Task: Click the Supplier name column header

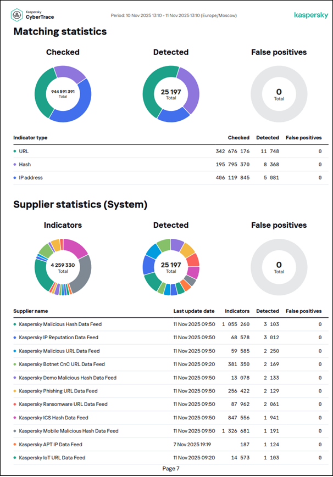Action: click(30, 311)
